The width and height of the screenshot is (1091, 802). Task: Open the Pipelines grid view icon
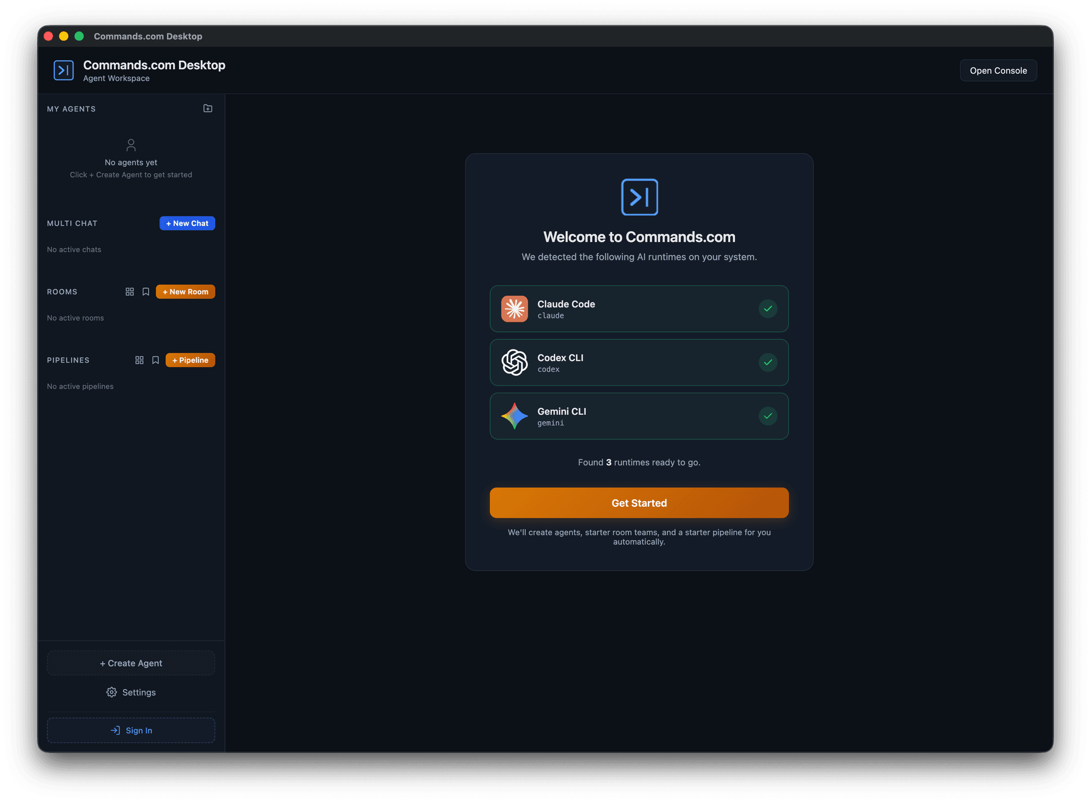(139, 360)
